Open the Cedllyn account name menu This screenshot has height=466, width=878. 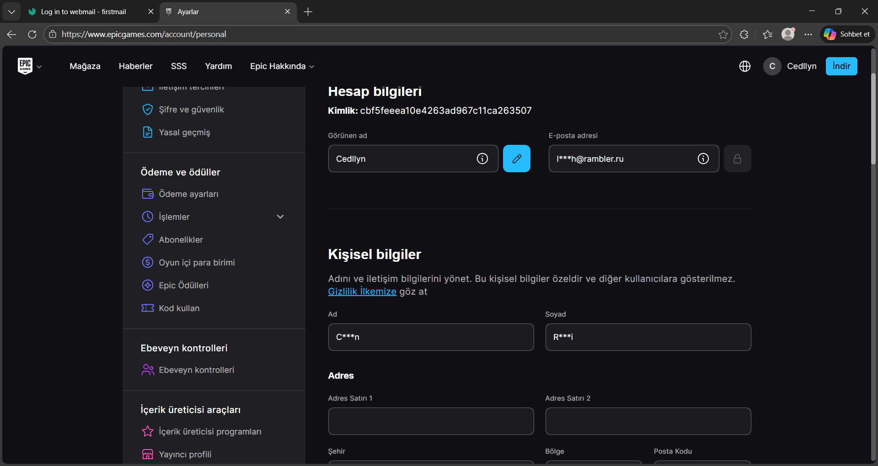[802, 66]
